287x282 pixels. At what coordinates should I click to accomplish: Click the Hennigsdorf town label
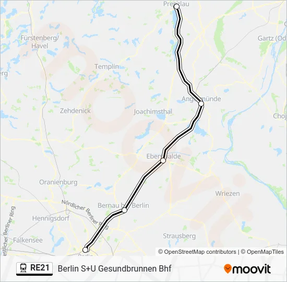tap(51, 218)
